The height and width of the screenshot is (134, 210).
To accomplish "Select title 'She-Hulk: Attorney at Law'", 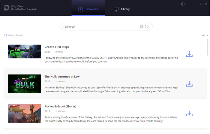I will [x=62, y=77].
